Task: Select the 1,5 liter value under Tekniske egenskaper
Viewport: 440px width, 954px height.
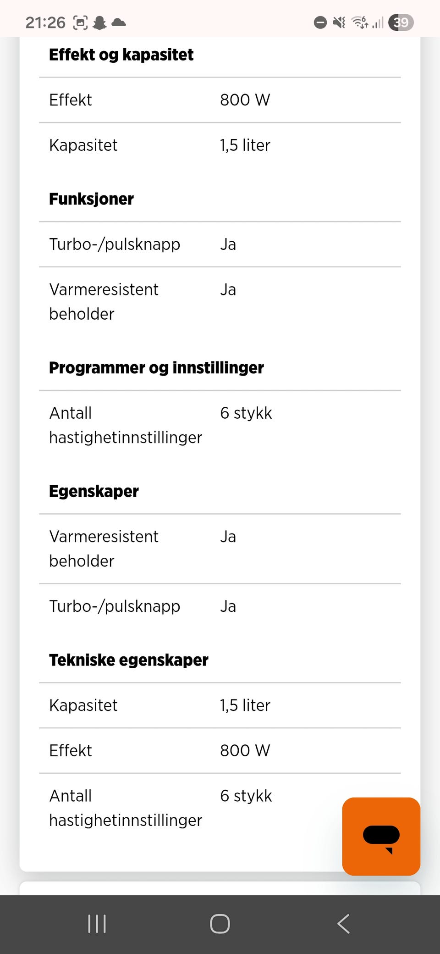Action: point(245,705)
